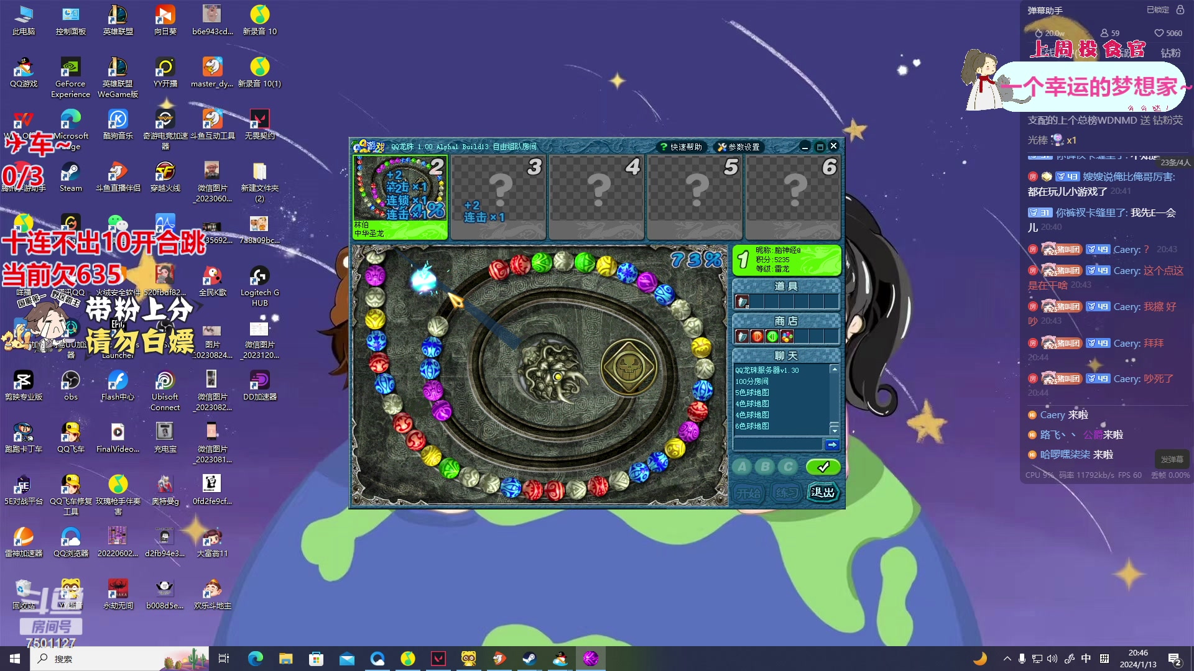This screenshot has width=1194, height=671.
Task: Click the greyed 练习 button
Action: pyautogui.click(x=786, y=493)
